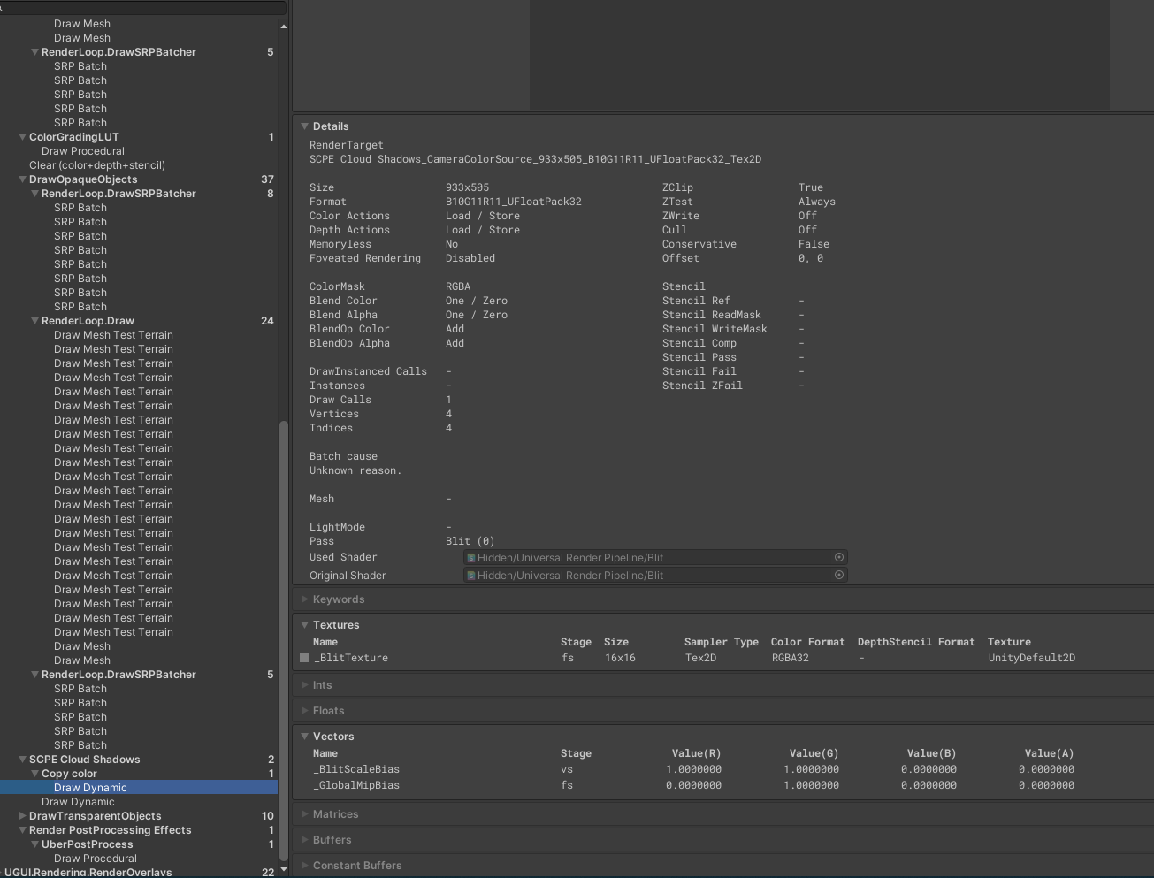Select the ColorGradingLUT event

click(x=73, y=137)
